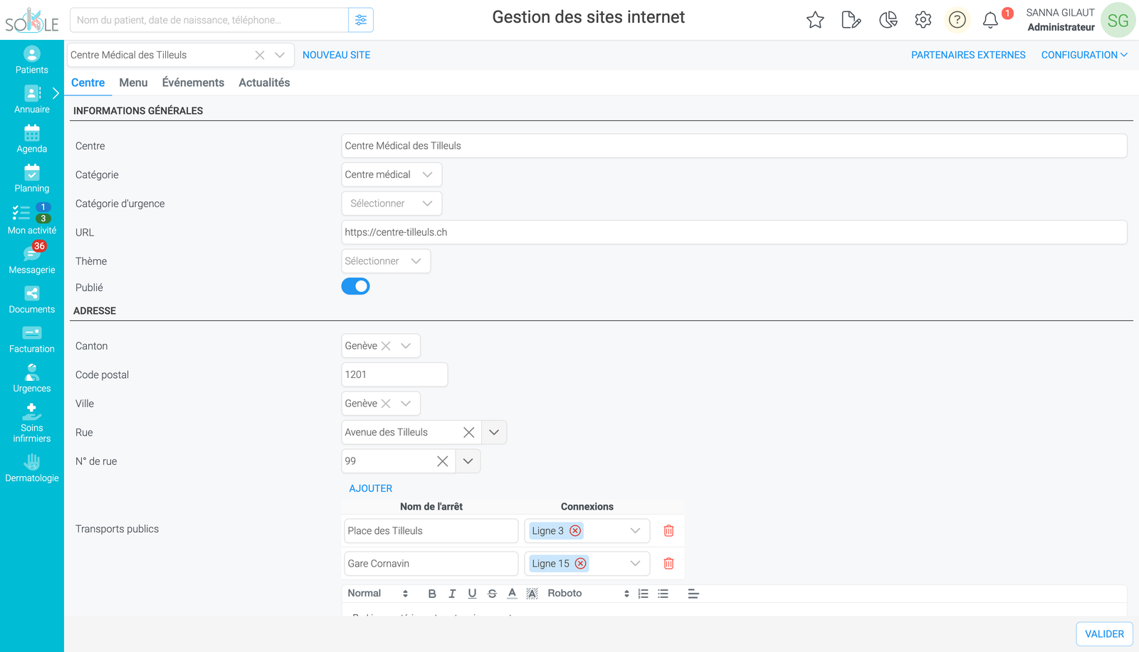Toggle the Publié switch
This screenshot has height=652, width=1139.
coord(356,286)
